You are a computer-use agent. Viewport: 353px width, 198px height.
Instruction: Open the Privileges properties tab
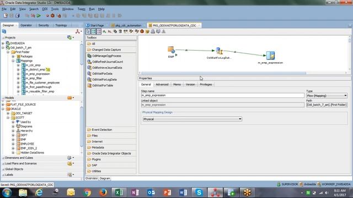(x=206, y=84)
